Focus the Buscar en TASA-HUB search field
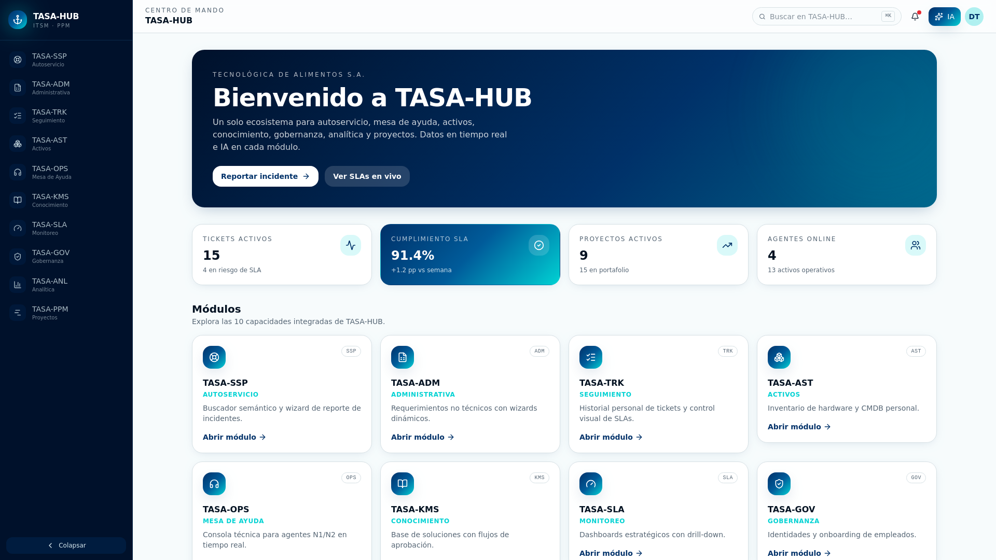Image resolution: width=996 pixels, height=560 pixels. [827, 17]
